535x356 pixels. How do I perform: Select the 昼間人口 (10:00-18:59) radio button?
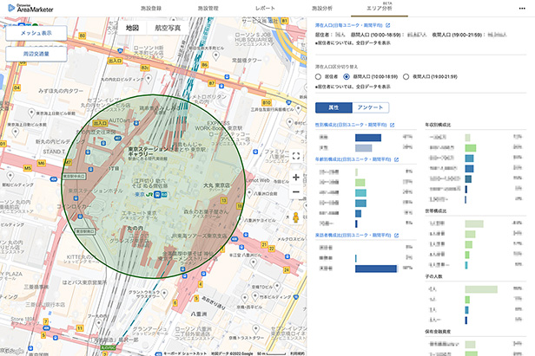[x=347, y=76]
